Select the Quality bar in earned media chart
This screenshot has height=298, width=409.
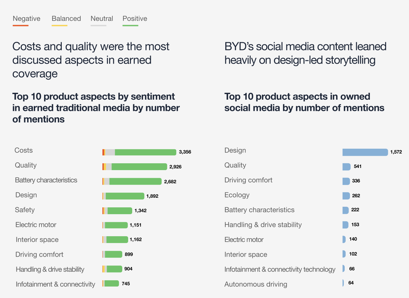tap(139, 167)
